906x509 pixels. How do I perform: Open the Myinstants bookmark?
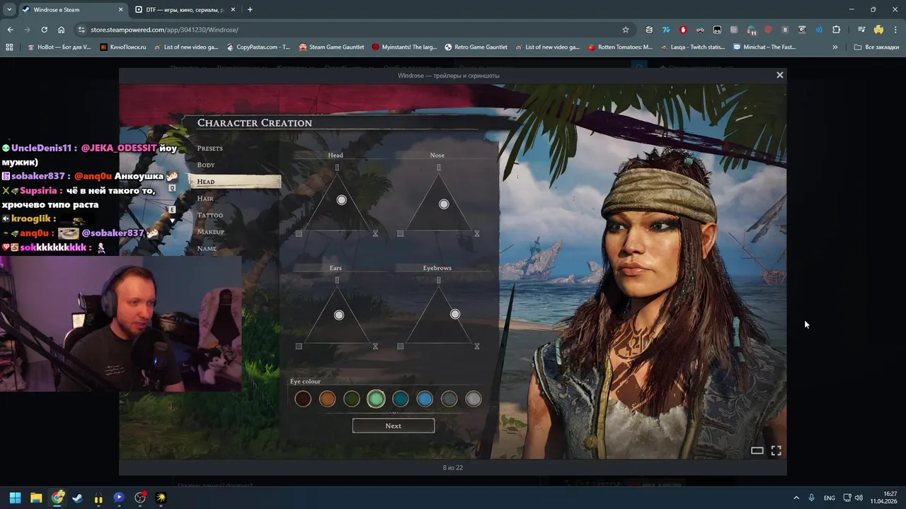pos(403,47)
